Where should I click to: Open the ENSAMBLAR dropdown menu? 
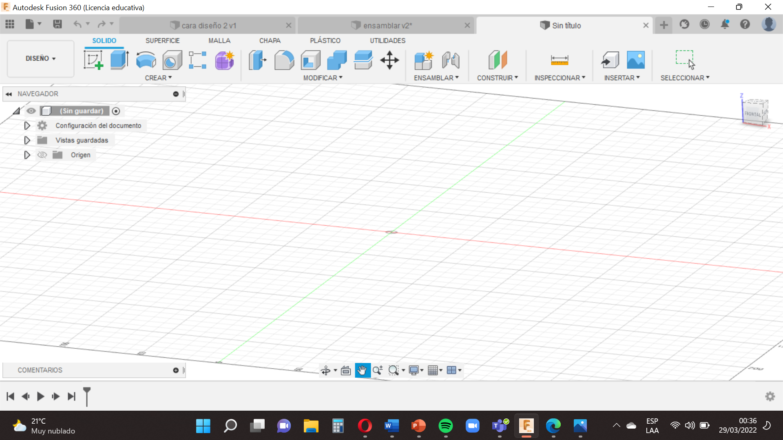[x=436, y=78]
